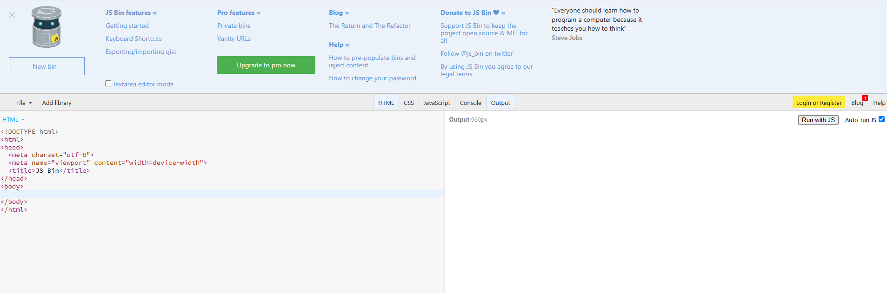Click the New bin button

point(47,66)
